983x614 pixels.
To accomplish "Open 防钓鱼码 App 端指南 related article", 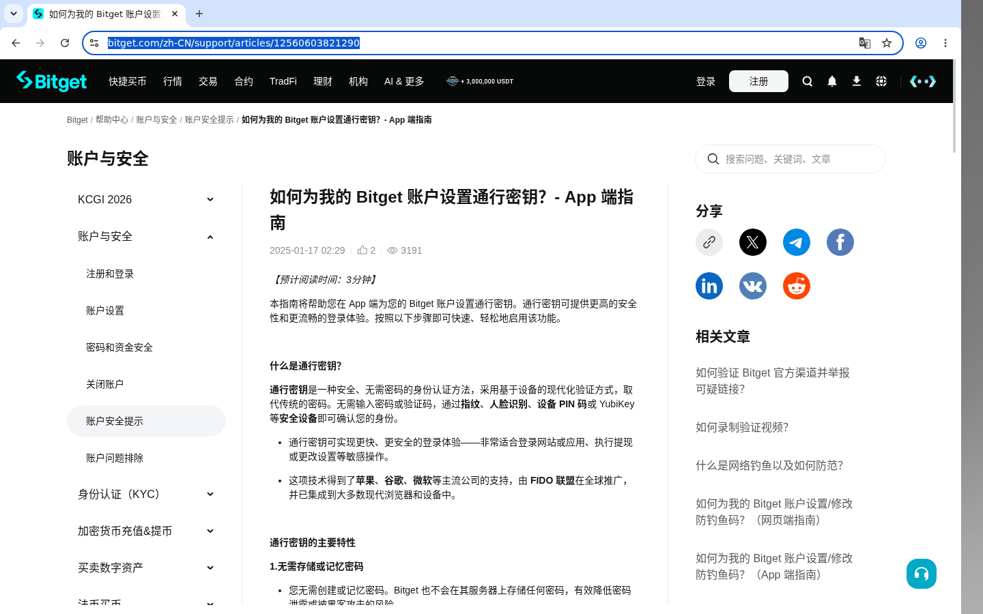I will (774, 566).
